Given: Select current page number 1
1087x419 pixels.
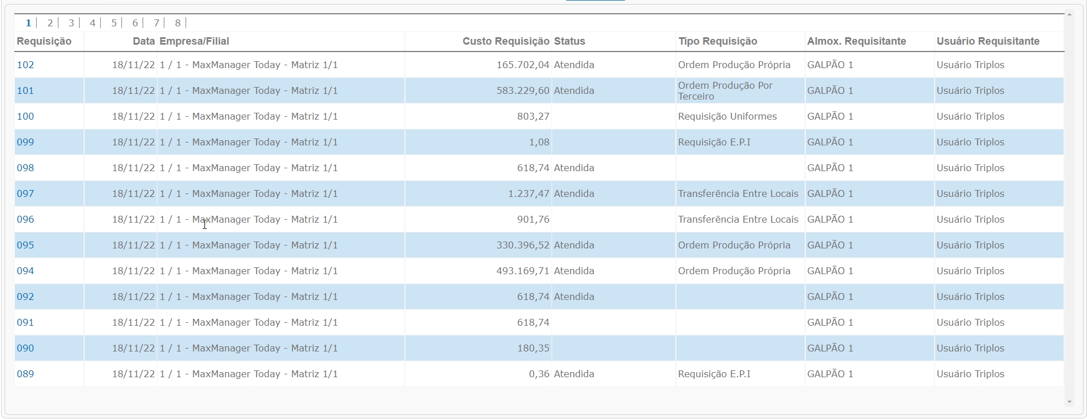Looking at the screenshot, I should pyautogui.click(x=28, y=23).
